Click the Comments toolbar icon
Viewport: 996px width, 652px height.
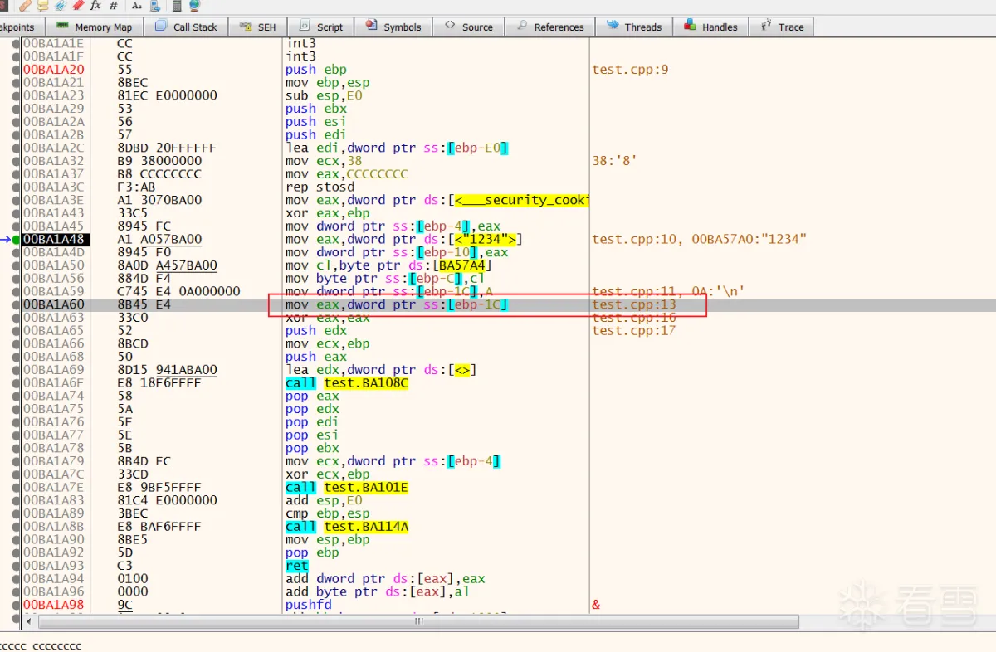42,5
